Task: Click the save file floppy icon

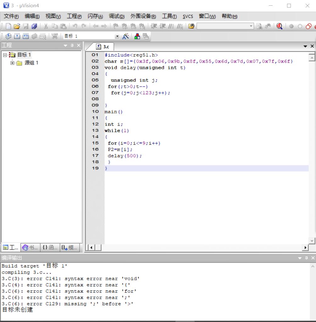Action: pos(26,26)
